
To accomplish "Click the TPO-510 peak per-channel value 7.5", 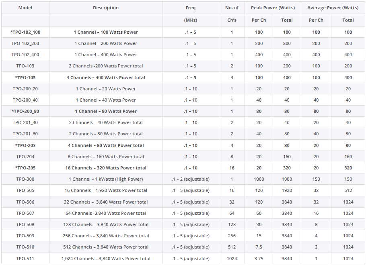I will [x=259, y=247].
